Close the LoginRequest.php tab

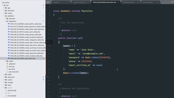[138, 2]
